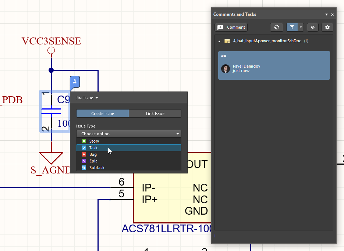The image size is (344, 251).
Task: Click the VCC3SENSE power port circle
Action: (x=51, y=50)
